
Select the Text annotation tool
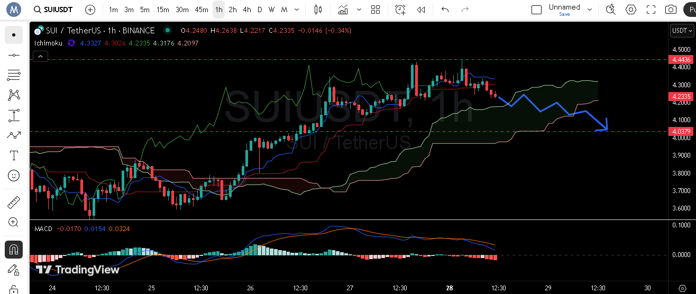(14, 155)
